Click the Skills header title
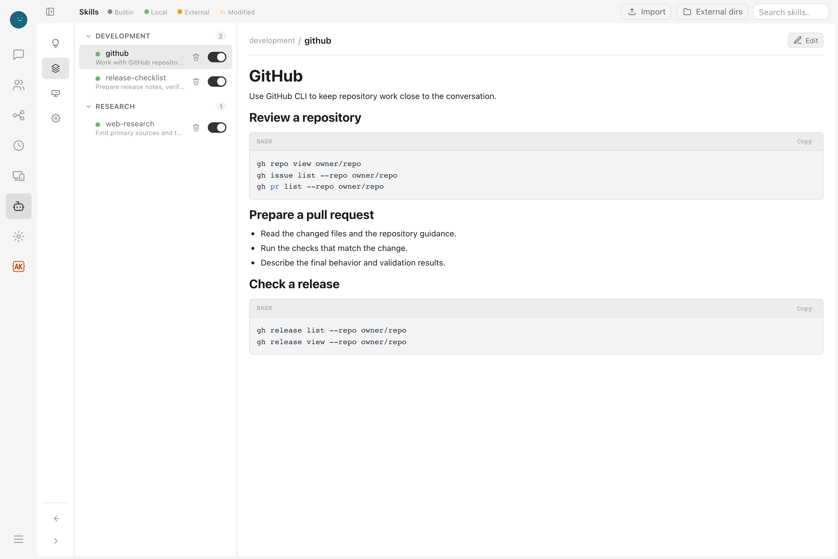The height and width of the screenshot is (559, 838). pyautogui.click(x=89, y=12)
